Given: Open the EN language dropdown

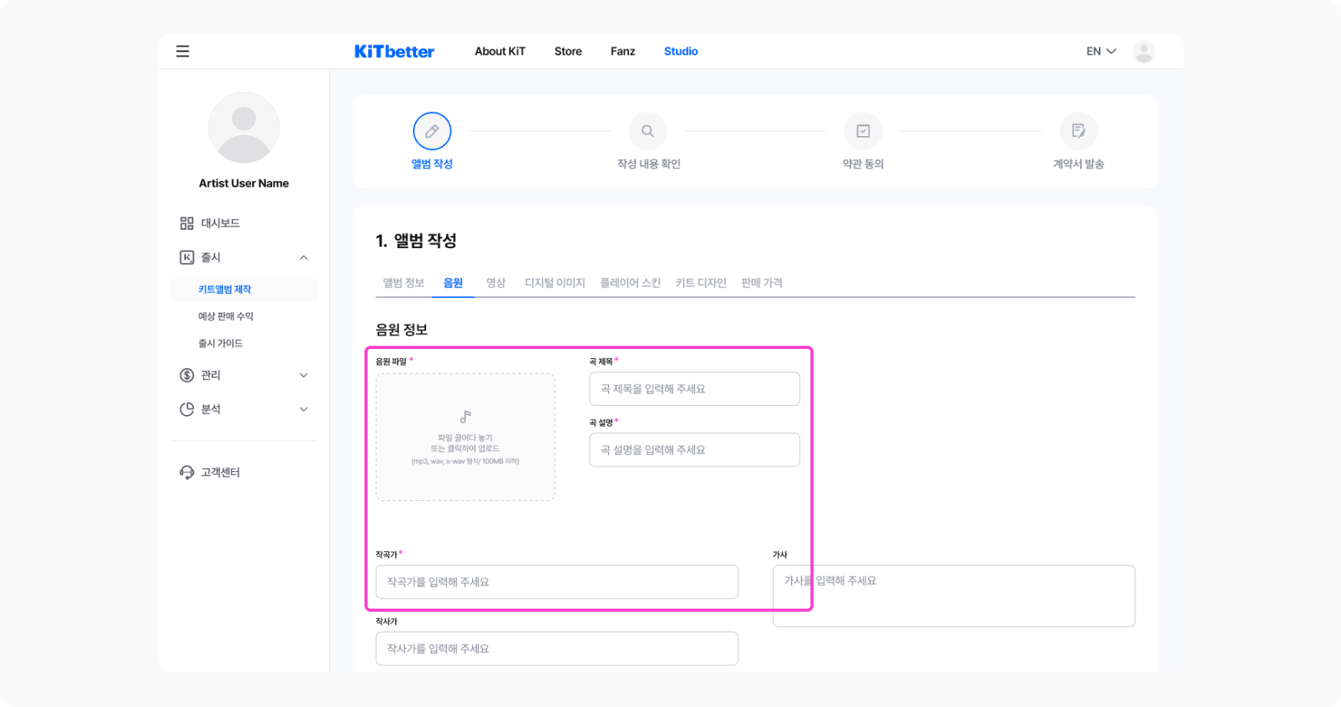Looking at the screenshot, I should coord(1100,51).
